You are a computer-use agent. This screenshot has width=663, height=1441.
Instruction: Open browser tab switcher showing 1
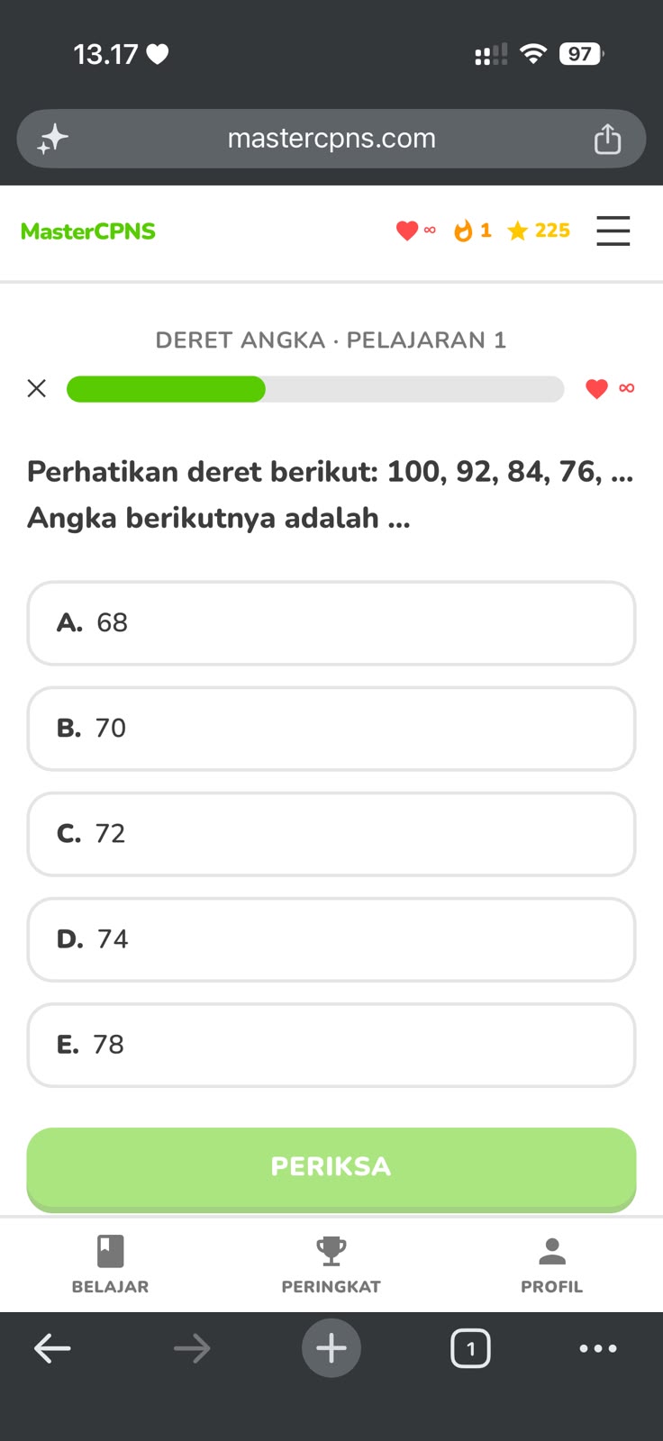(x=470, y=1348)
